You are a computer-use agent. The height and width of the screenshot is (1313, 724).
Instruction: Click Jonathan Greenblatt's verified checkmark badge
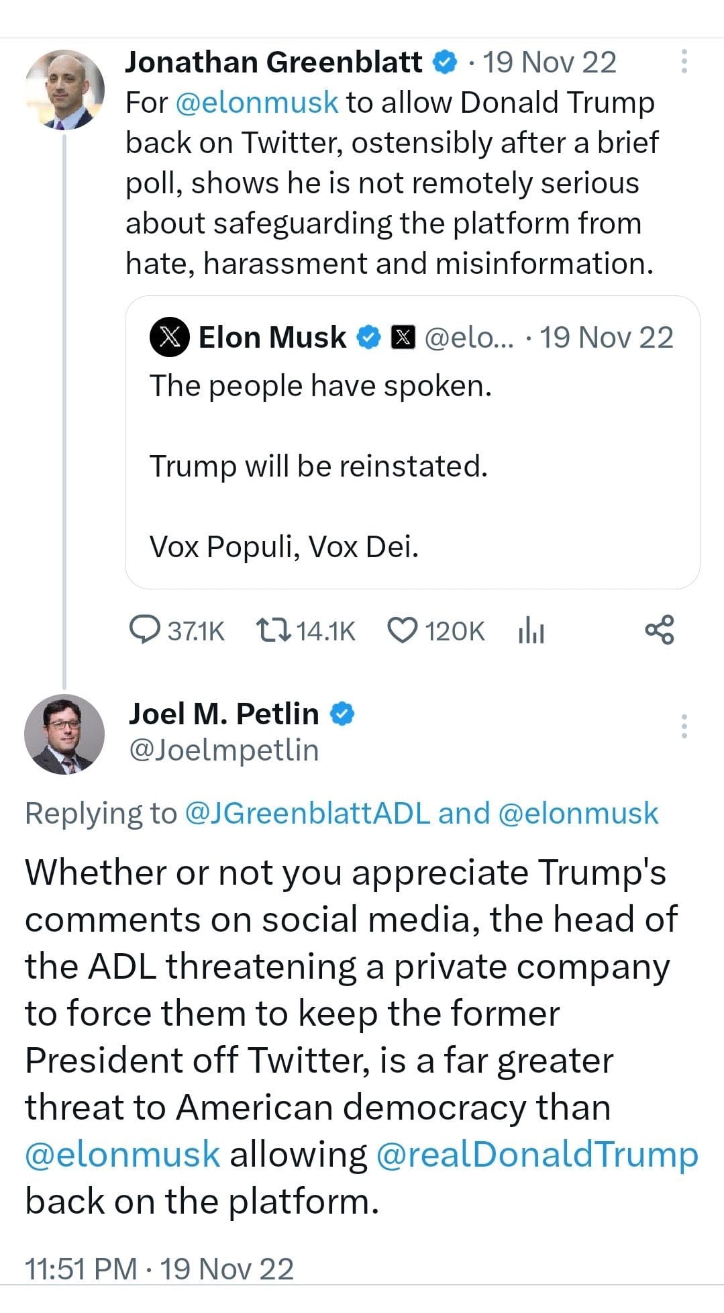coord(444,62)
